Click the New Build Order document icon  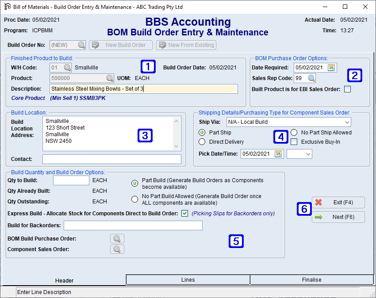click(x=95, y=45)
